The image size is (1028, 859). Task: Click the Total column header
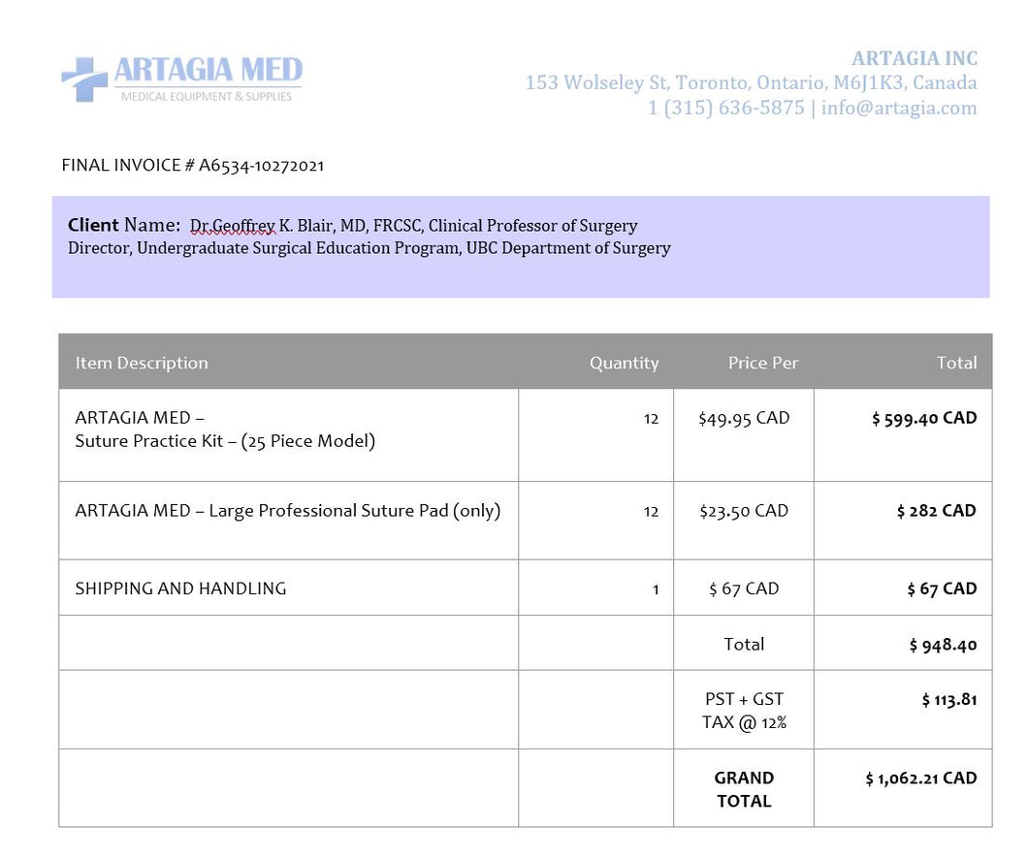pos(956,363)
